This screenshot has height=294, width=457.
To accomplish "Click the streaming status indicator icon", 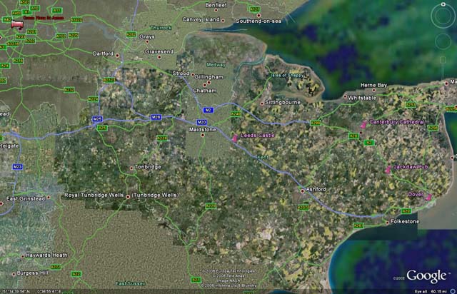I will point(453,291).
